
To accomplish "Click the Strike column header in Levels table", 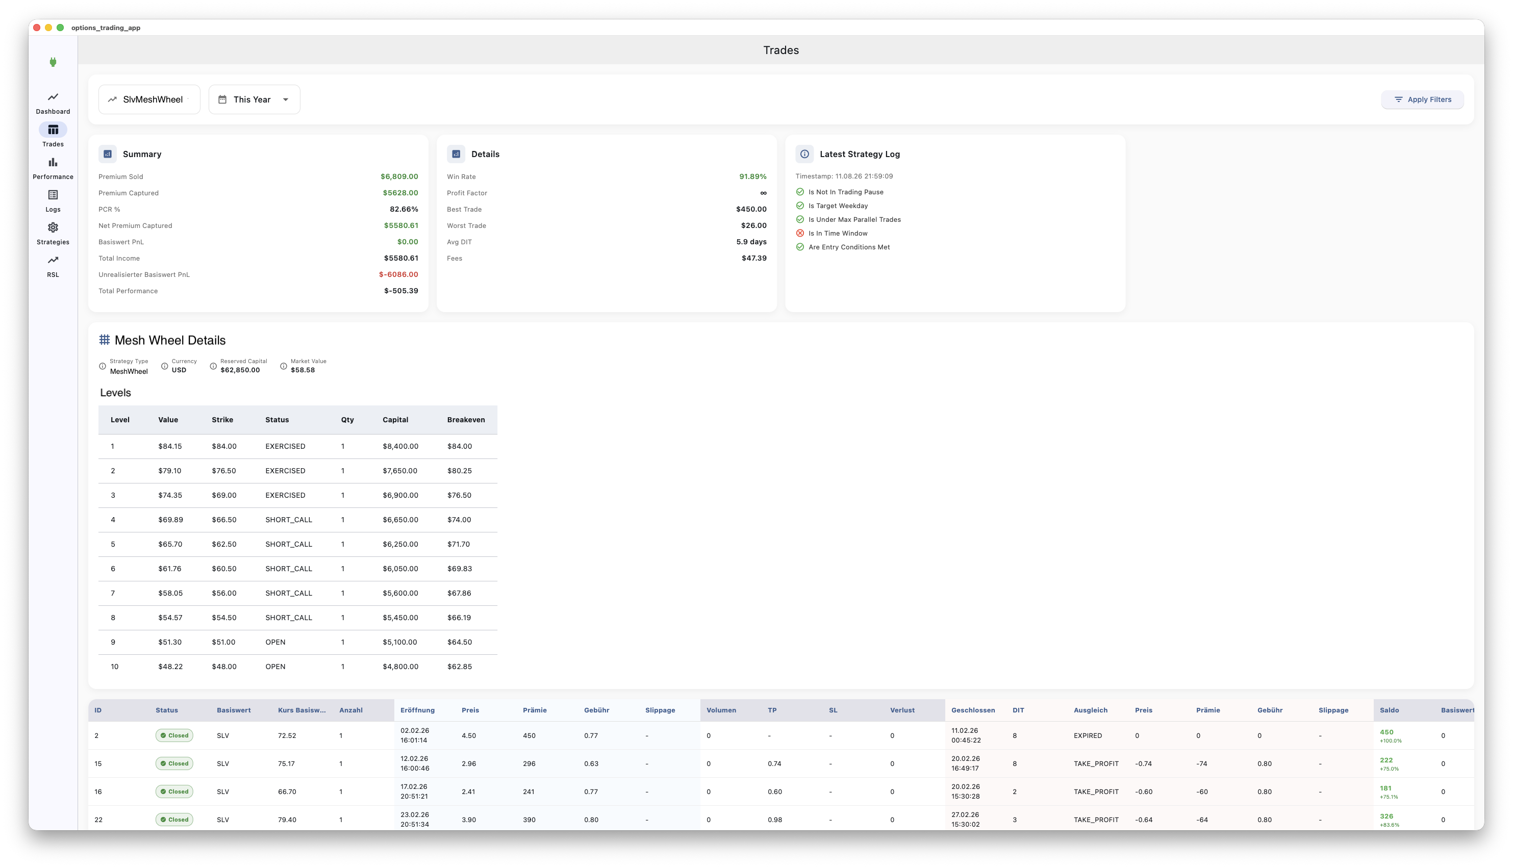I will pos(222,420).
